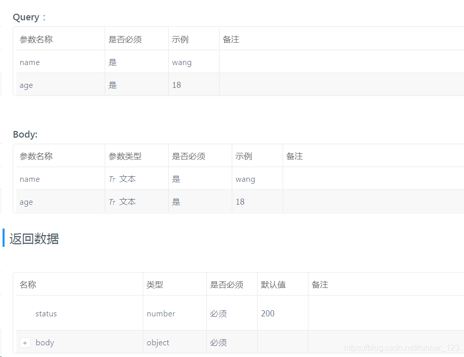
Task: Select the Body: heading
Action: (25, 134)
